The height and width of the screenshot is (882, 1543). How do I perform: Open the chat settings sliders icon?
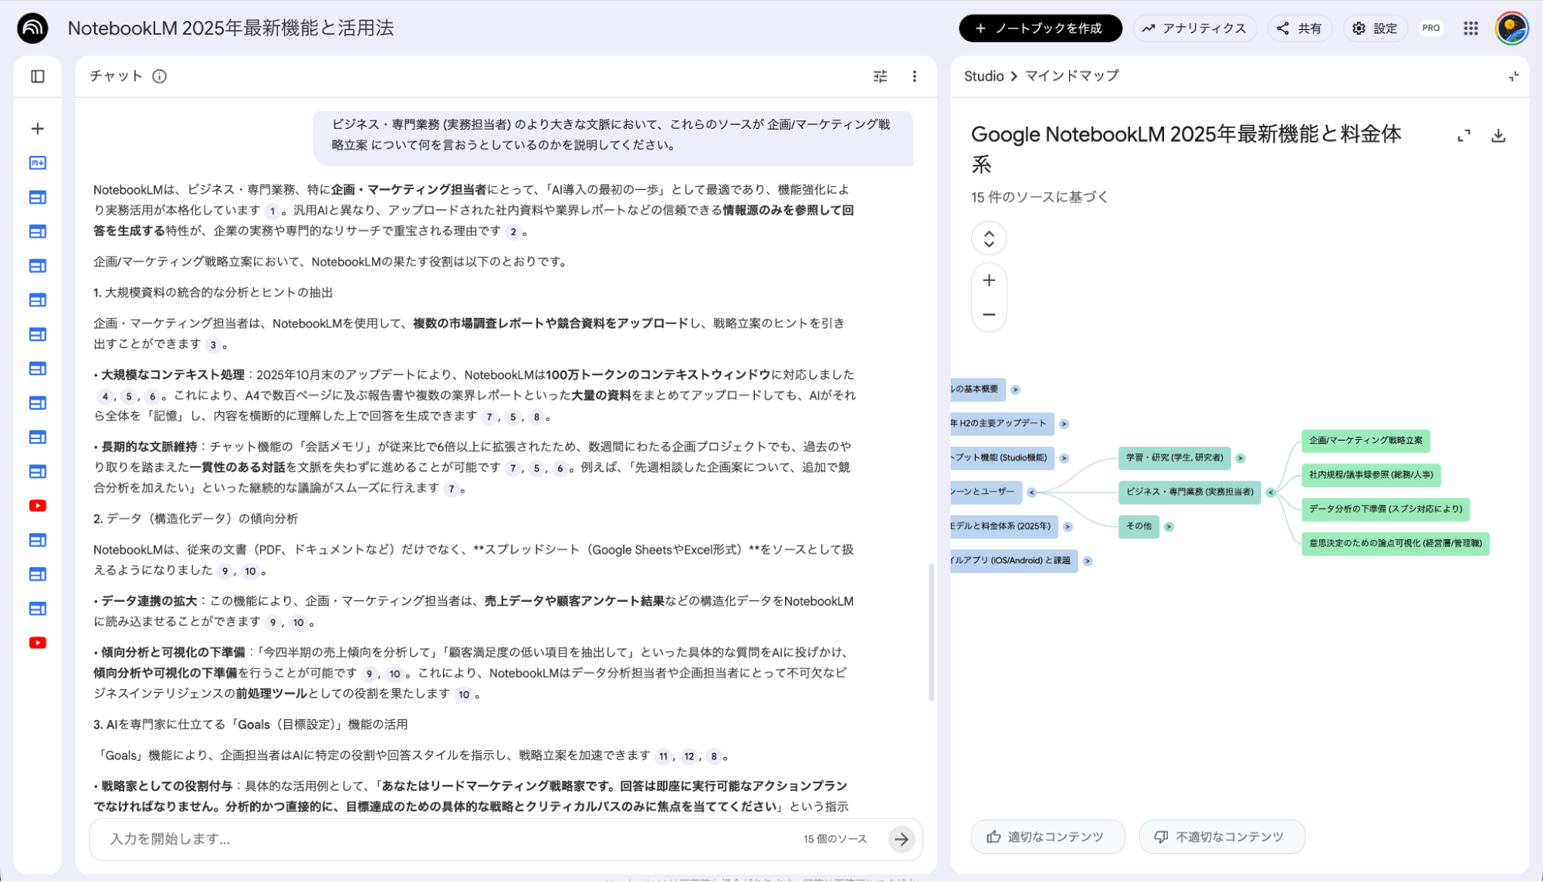pyautogui.click(x=879, y=76)
